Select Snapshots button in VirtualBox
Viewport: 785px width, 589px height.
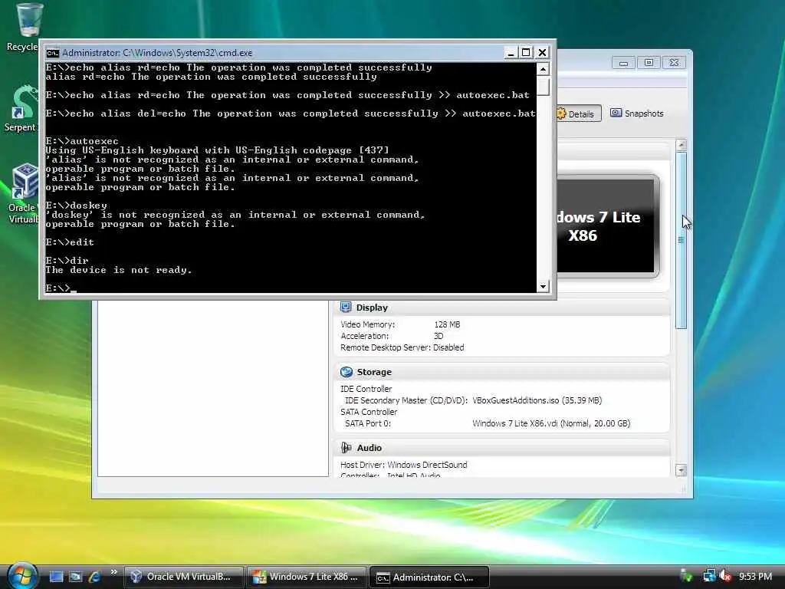(x=636, y=114)
